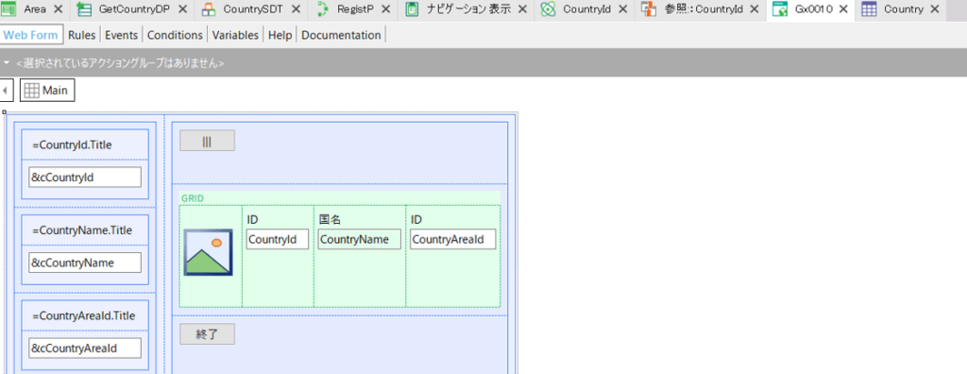Open the Help section
Viewport: 967px width, 374px height.
280,35
